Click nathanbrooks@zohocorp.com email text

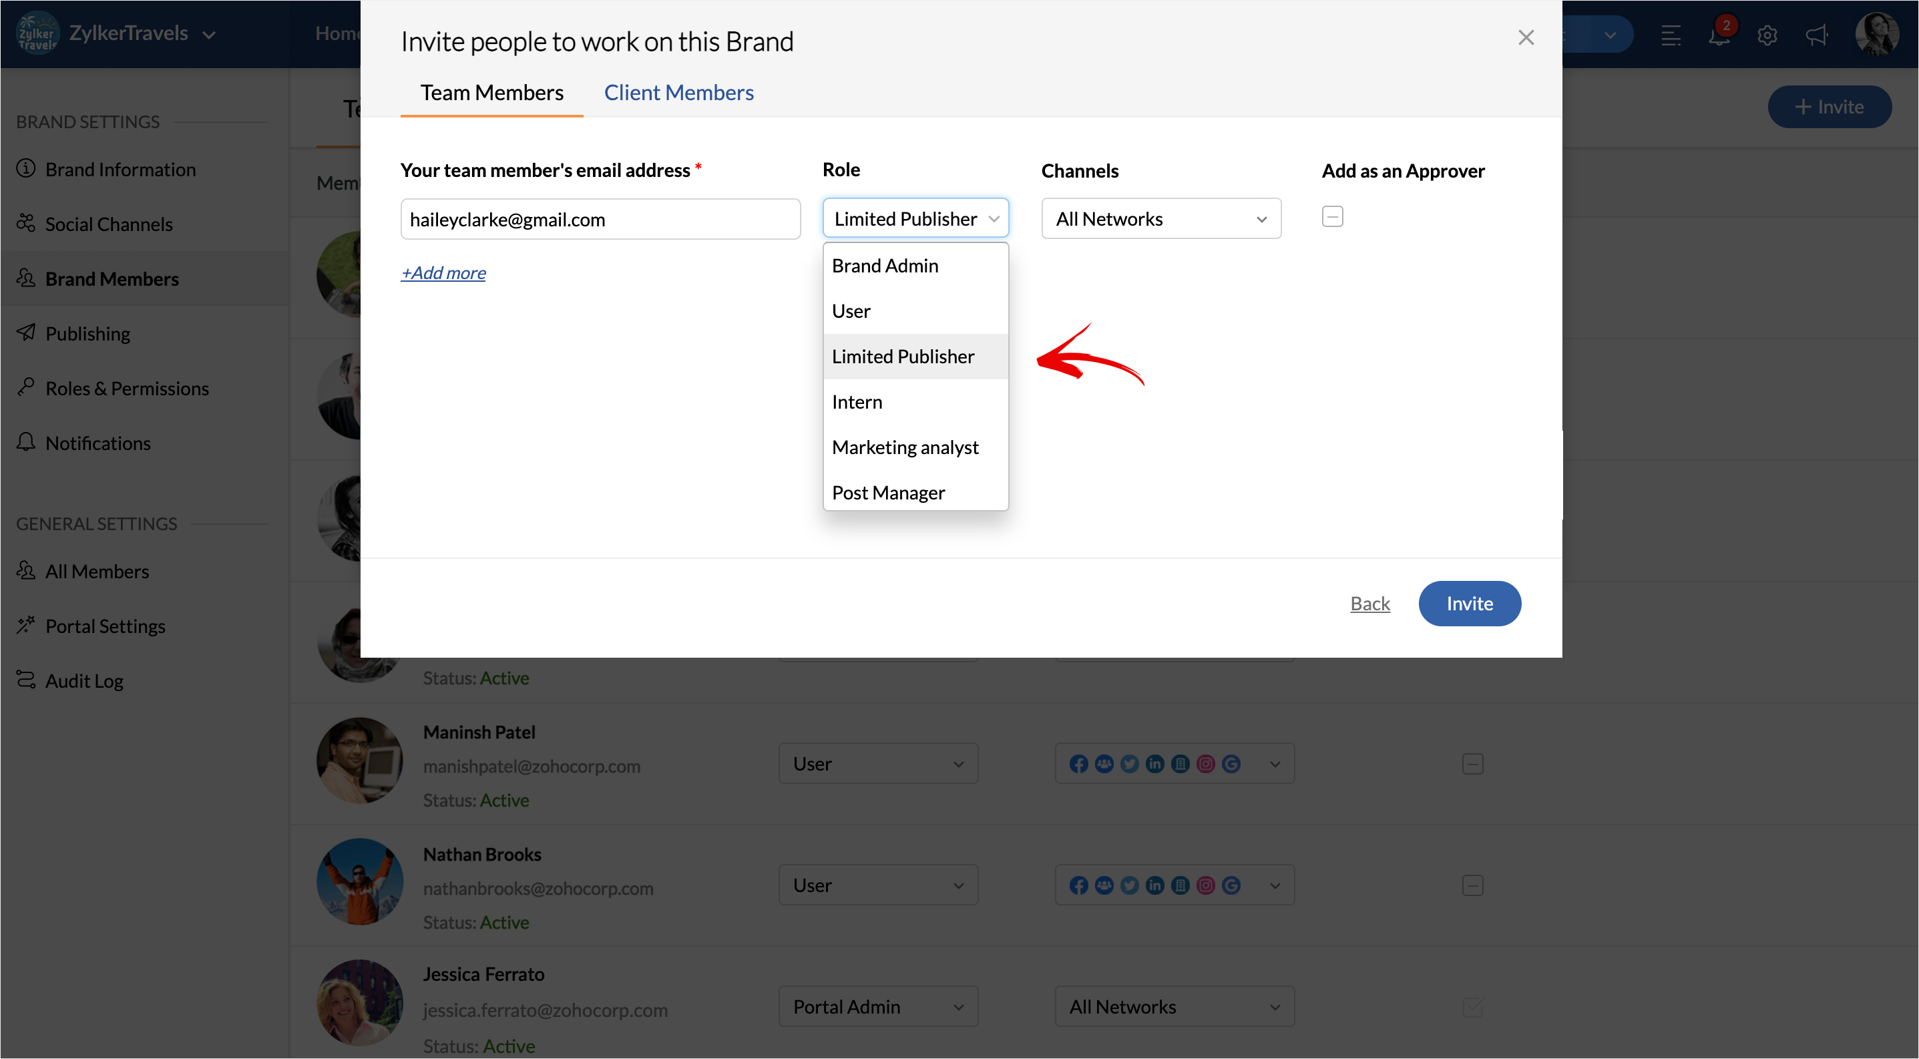538,889
